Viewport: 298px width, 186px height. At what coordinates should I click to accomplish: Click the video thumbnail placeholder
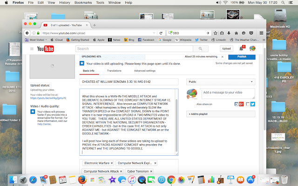click(x=52, y=66)
